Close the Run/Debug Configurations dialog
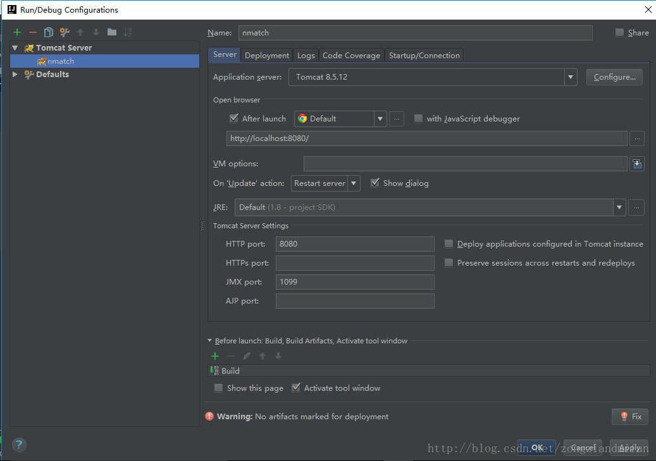 tap(648, 9)
